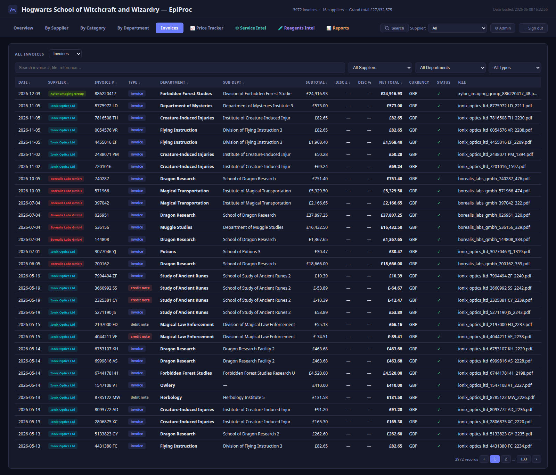Go to next page with arrow icon
Image resolution: width=556 pixels, height=475 pixels.
[x=537, y=459]
